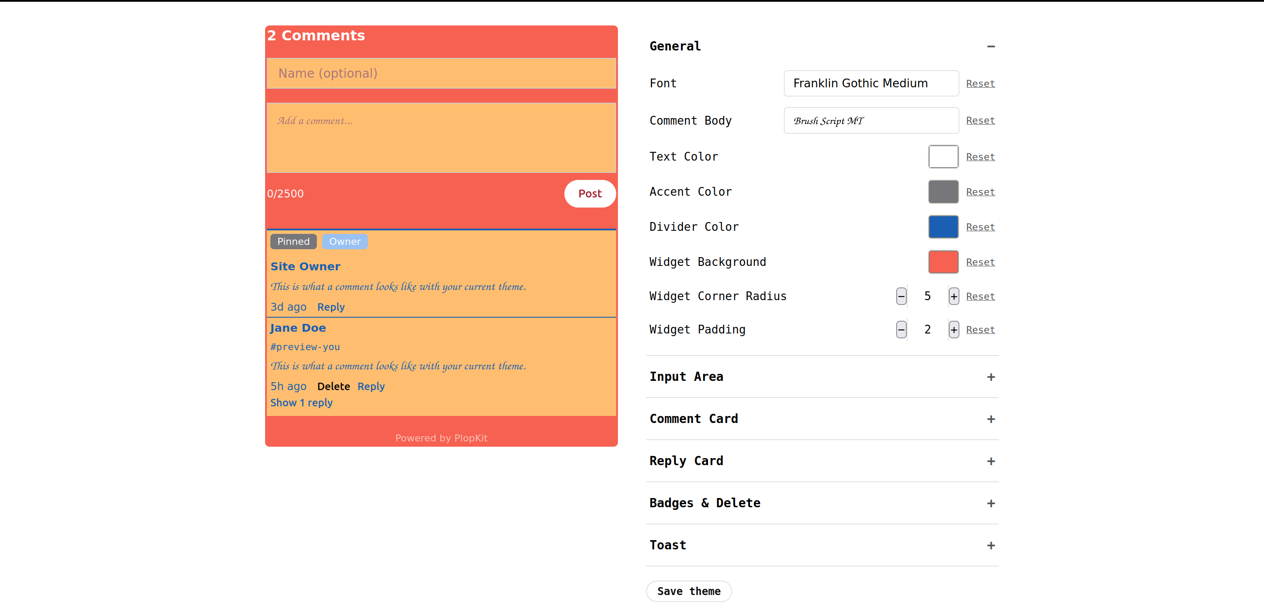Viewport: 1264px width, 613px height.
Task: Reset the Widget Corner Radius
Action: tap(980, 296)
